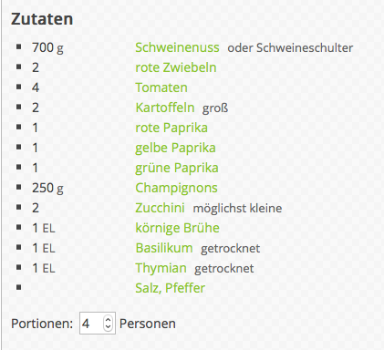Viewport: 384px width, 350px height.
Task: Click the Basilikum ingredient link
Action: [x=164, y=248]
